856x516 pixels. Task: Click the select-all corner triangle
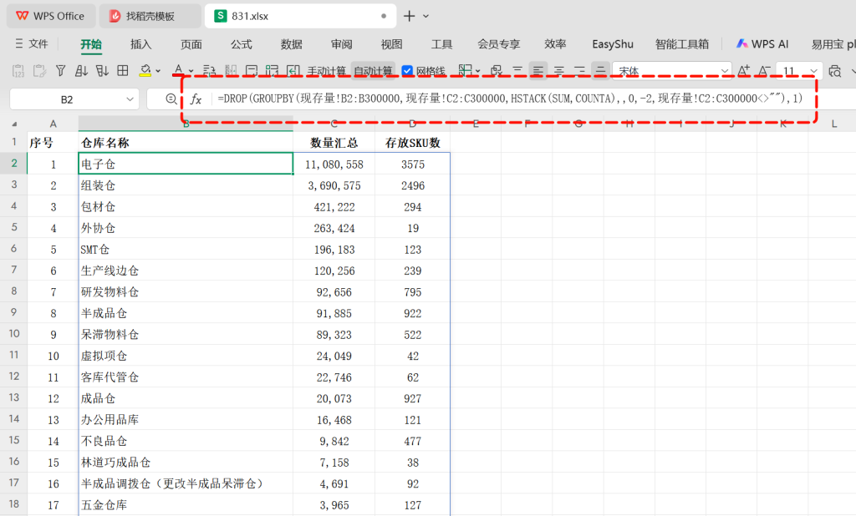click(x=14, y=124)
